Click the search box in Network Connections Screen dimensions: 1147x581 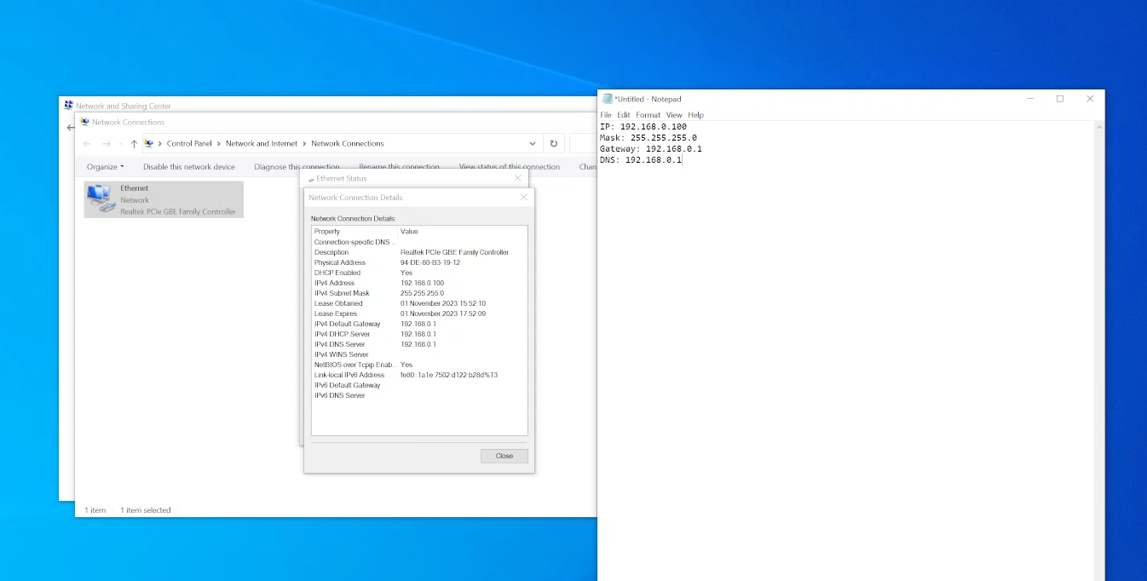point(583,144)
